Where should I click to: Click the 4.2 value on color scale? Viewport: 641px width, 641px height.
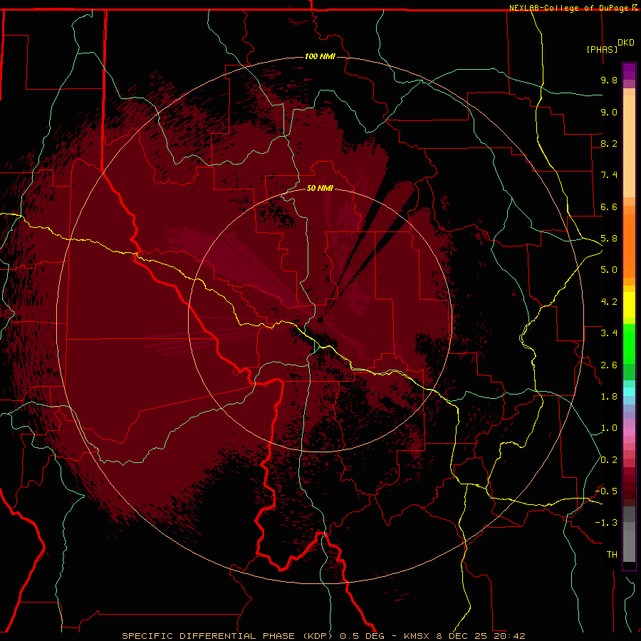[609, 302]
